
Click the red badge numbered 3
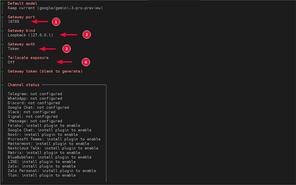[x=66, y=48]
